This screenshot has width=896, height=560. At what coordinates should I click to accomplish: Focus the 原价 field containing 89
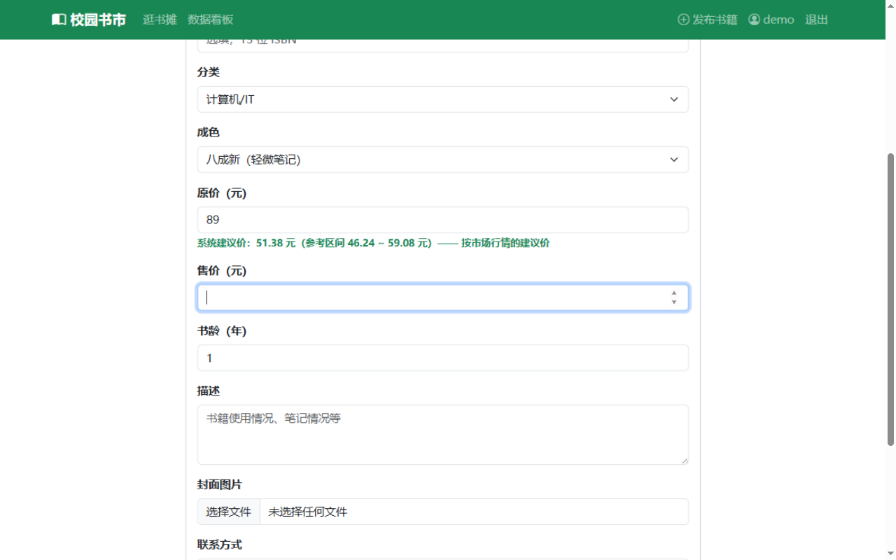point(442,220)
